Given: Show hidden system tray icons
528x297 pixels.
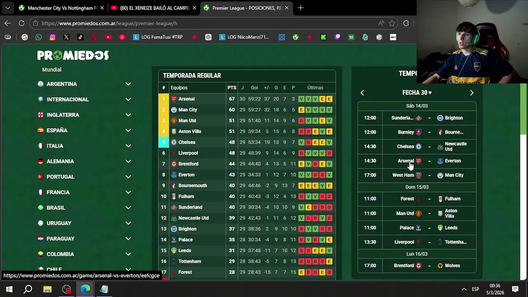Looking at the screenshot, I should click(464, 289).
